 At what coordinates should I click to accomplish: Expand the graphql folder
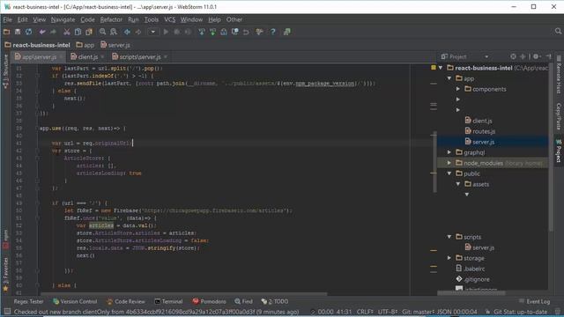449,152
